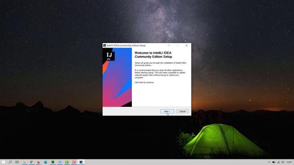The width and height of the screenshot is (294, 165).
Task: Show hidden system tray icons
Action: click(x=269, y=162)
